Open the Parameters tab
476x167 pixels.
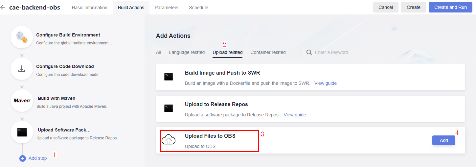point(167,7)
